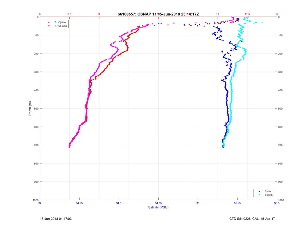306x225 pixels.
Task: Click the red '11' temperature tick label
Action: [x=218, y=14]
